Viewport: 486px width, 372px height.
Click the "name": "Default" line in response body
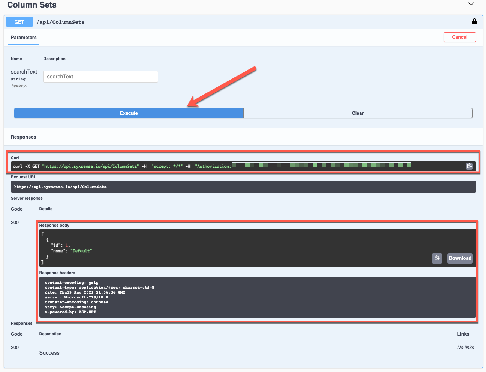[x=71, y=251]
